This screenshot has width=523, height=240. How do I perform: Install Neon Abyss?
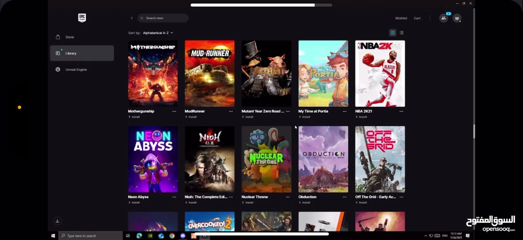pos(134,203)
